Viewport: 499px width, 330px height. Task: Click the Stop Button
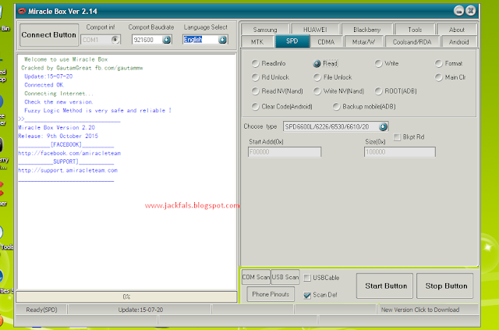tap(446, 286)
